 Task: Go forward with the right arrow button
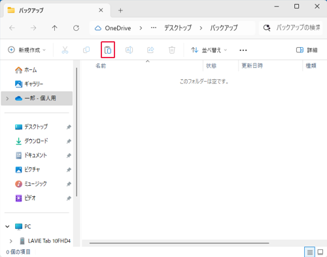click(x=33, y=28)
